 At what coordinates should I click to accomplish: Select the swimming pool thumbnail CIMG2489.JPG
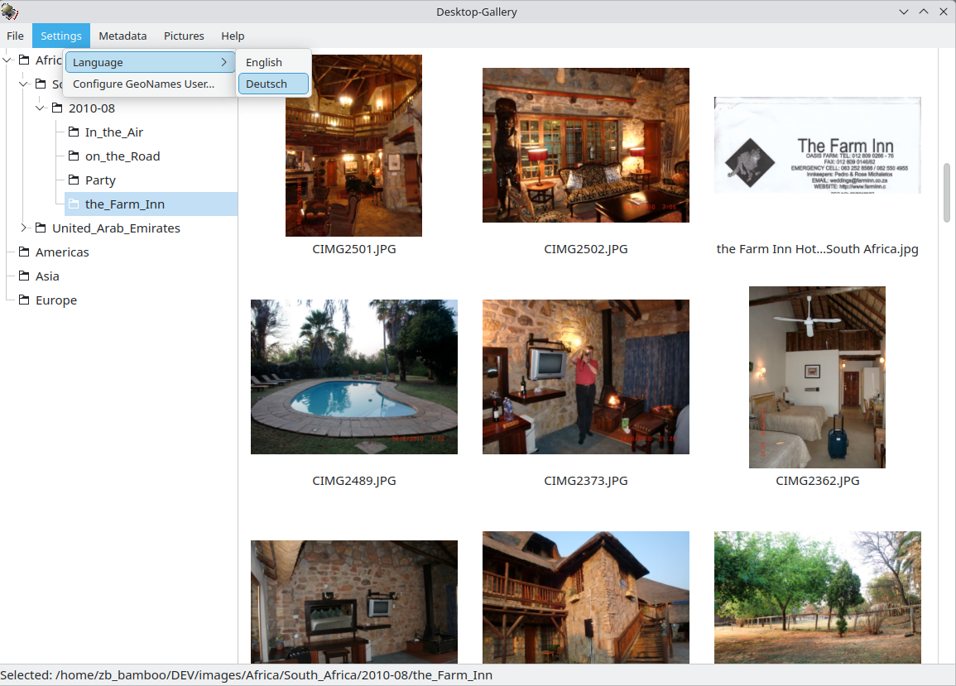tap(353, 377)
